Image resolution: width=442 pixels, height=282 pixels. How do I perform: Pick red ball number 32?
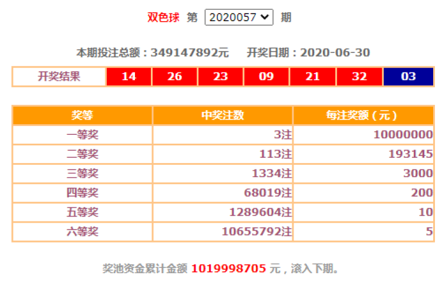click(x=359, y=77)
